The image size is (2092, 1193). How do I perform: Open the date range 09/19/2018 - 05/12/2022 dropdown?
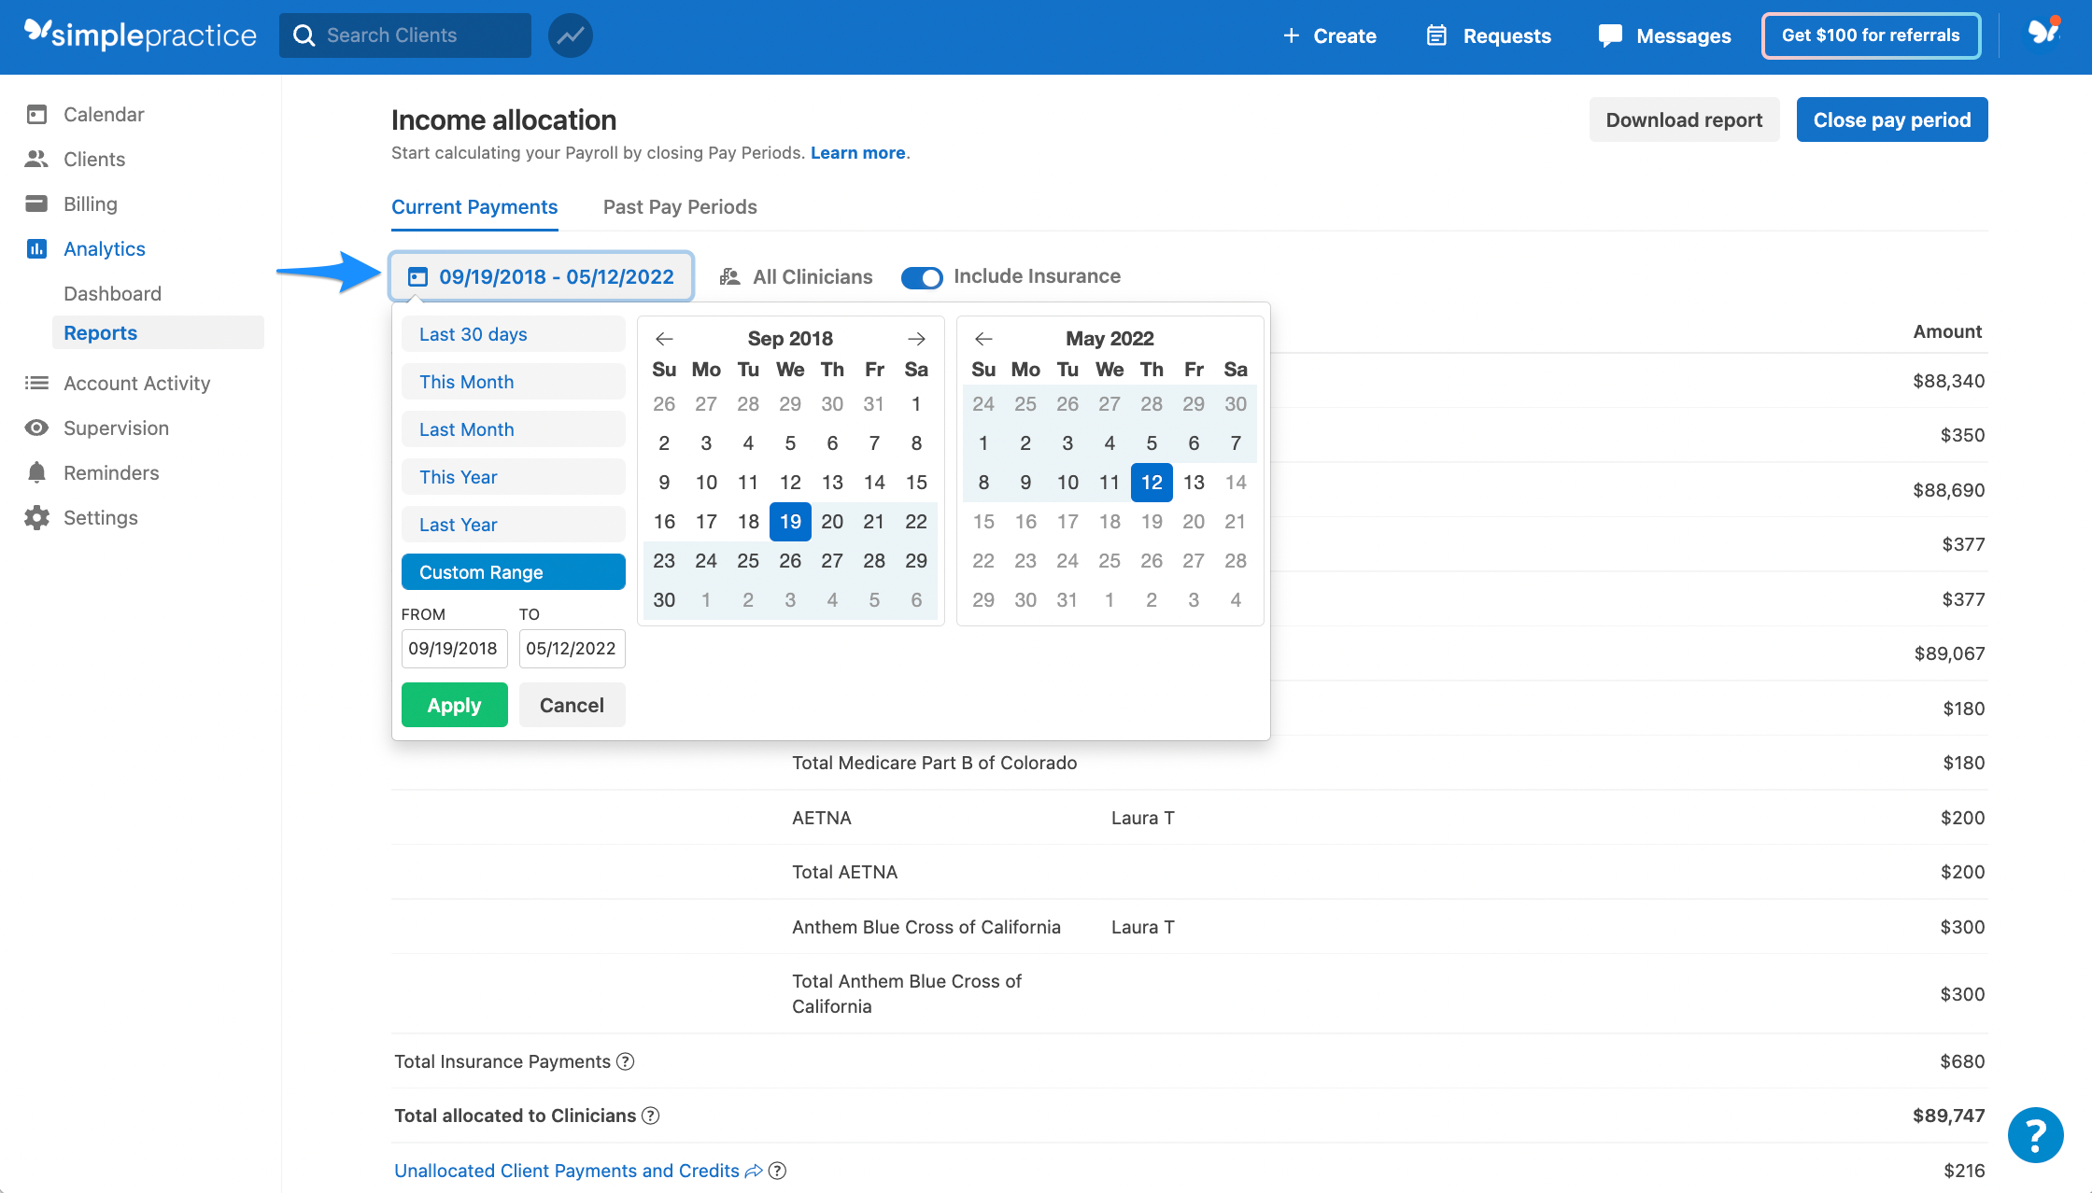(x=542, y=276)
